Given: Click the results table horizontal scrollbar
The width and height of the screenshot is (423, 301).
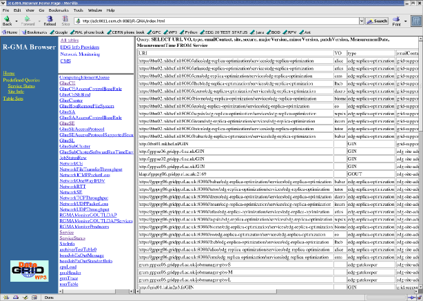Looking at the screenshot, I should pos(278,291).
